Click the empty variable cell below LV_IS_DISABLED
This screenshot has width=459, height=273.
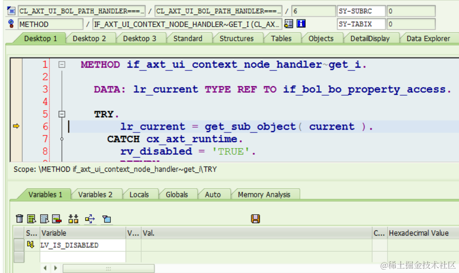pyautogui.click(x=83, y=257)
